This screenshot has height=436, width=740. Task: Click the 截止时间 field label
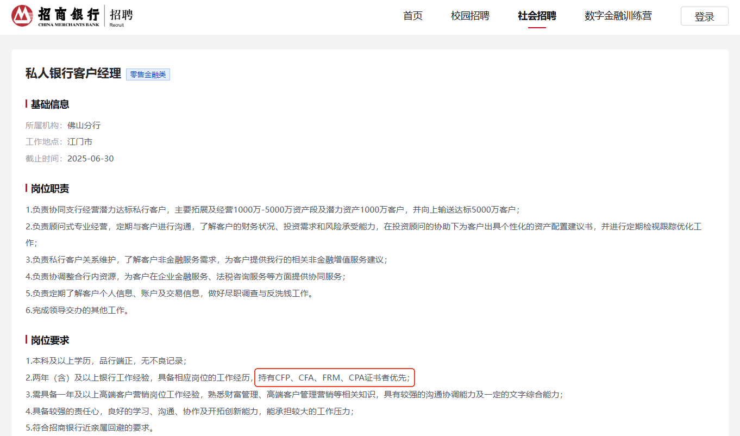click(43, 159)
